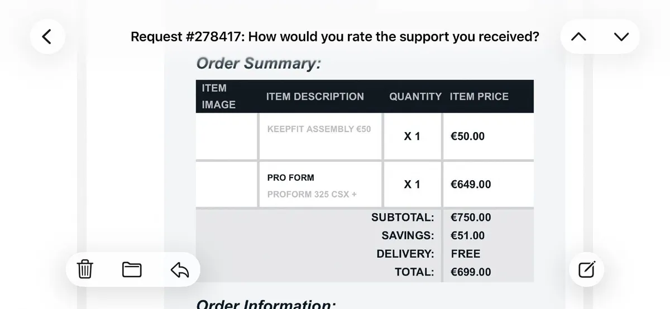Viewport: 670px width, 309px height.
Task: Open the PROFORM 325 CSX + item
Action: (x=312, y=195)
